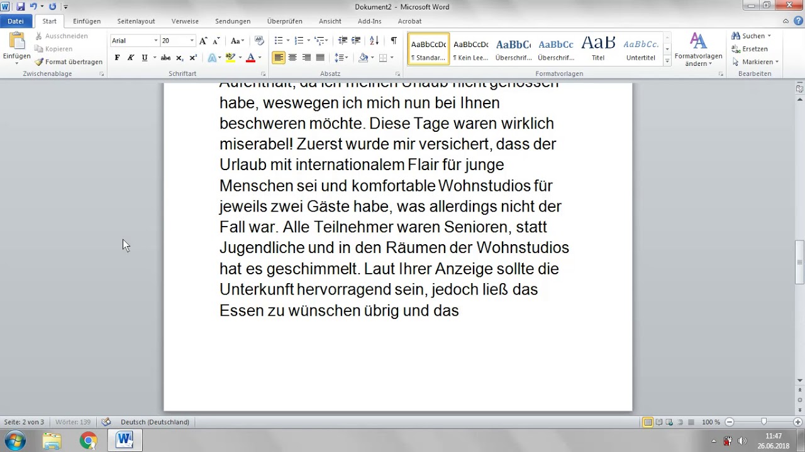The width and height of the screenshot is (805, 452).
Task: Apply text effects with glowing A icon
Action: click(x=212, y=58)
